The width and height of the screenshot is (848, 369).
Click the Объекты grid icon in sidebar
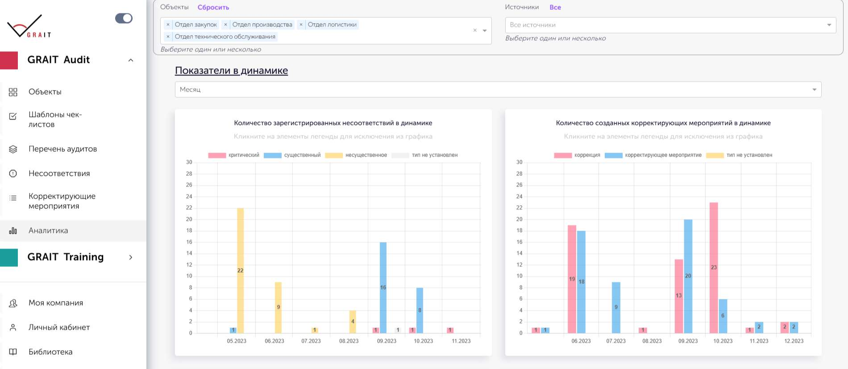(13, 92)
